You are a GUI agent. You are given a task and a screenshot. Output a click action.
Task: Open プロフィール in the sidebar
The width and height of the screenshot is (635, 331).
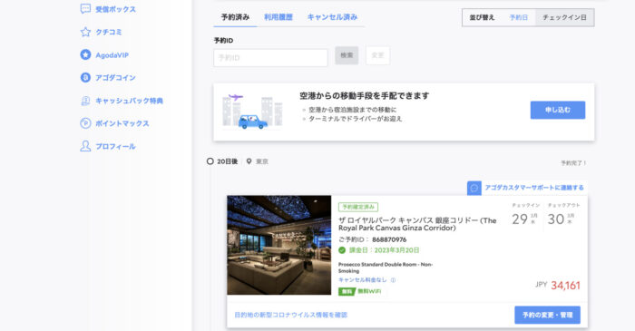pos(115,147)
